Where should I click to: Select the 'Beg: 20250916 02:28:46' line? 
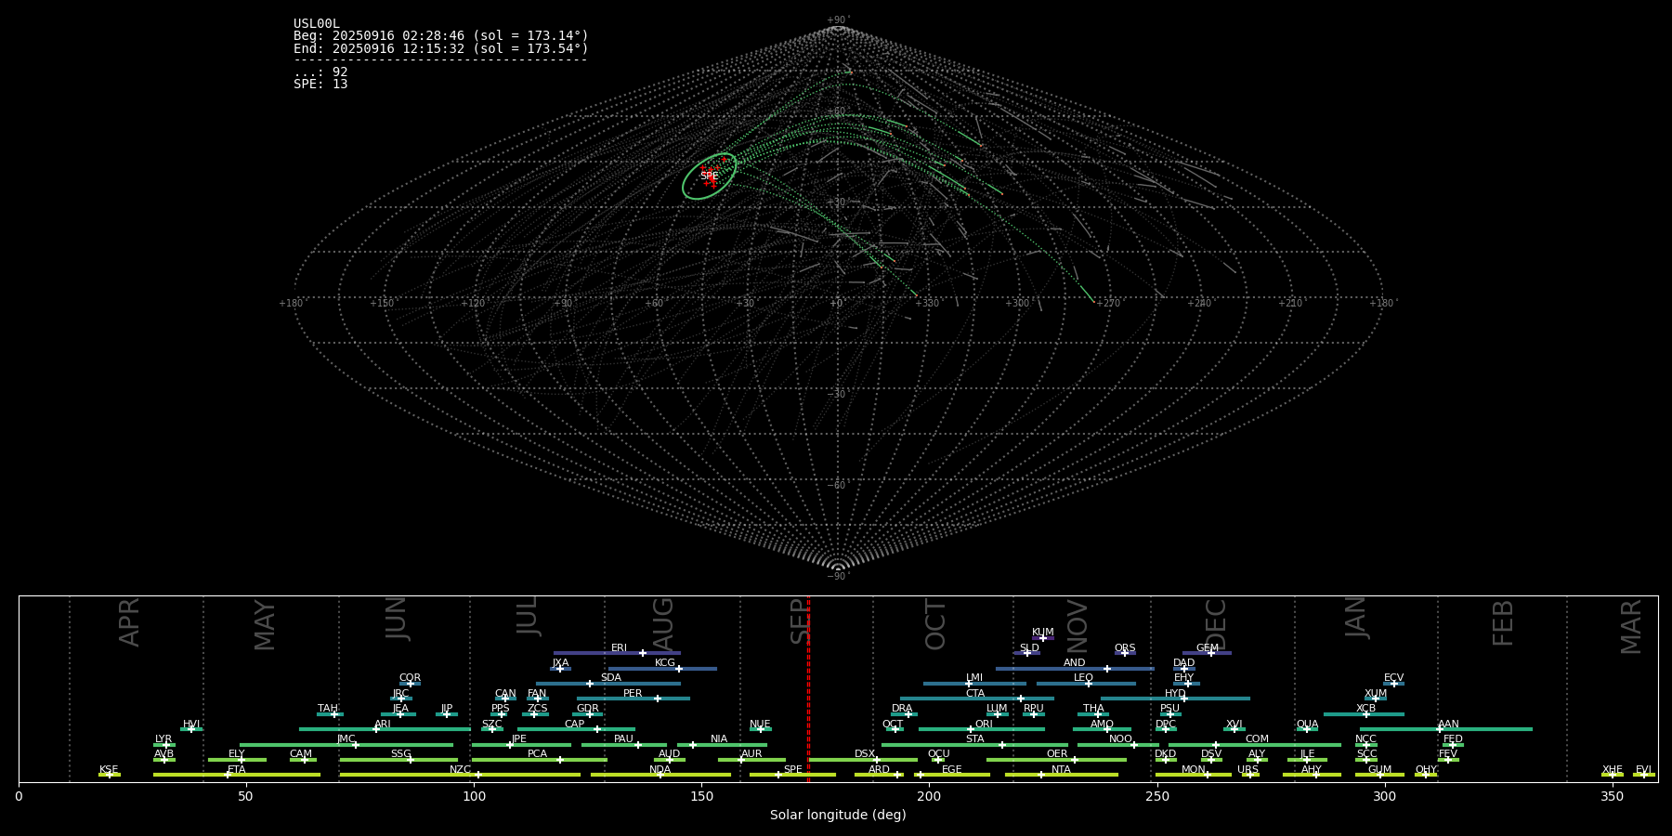441,36
